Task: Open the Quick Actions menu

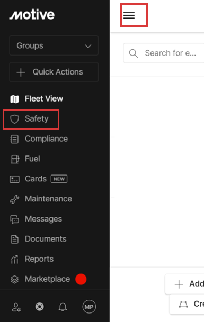Action: 54,72
